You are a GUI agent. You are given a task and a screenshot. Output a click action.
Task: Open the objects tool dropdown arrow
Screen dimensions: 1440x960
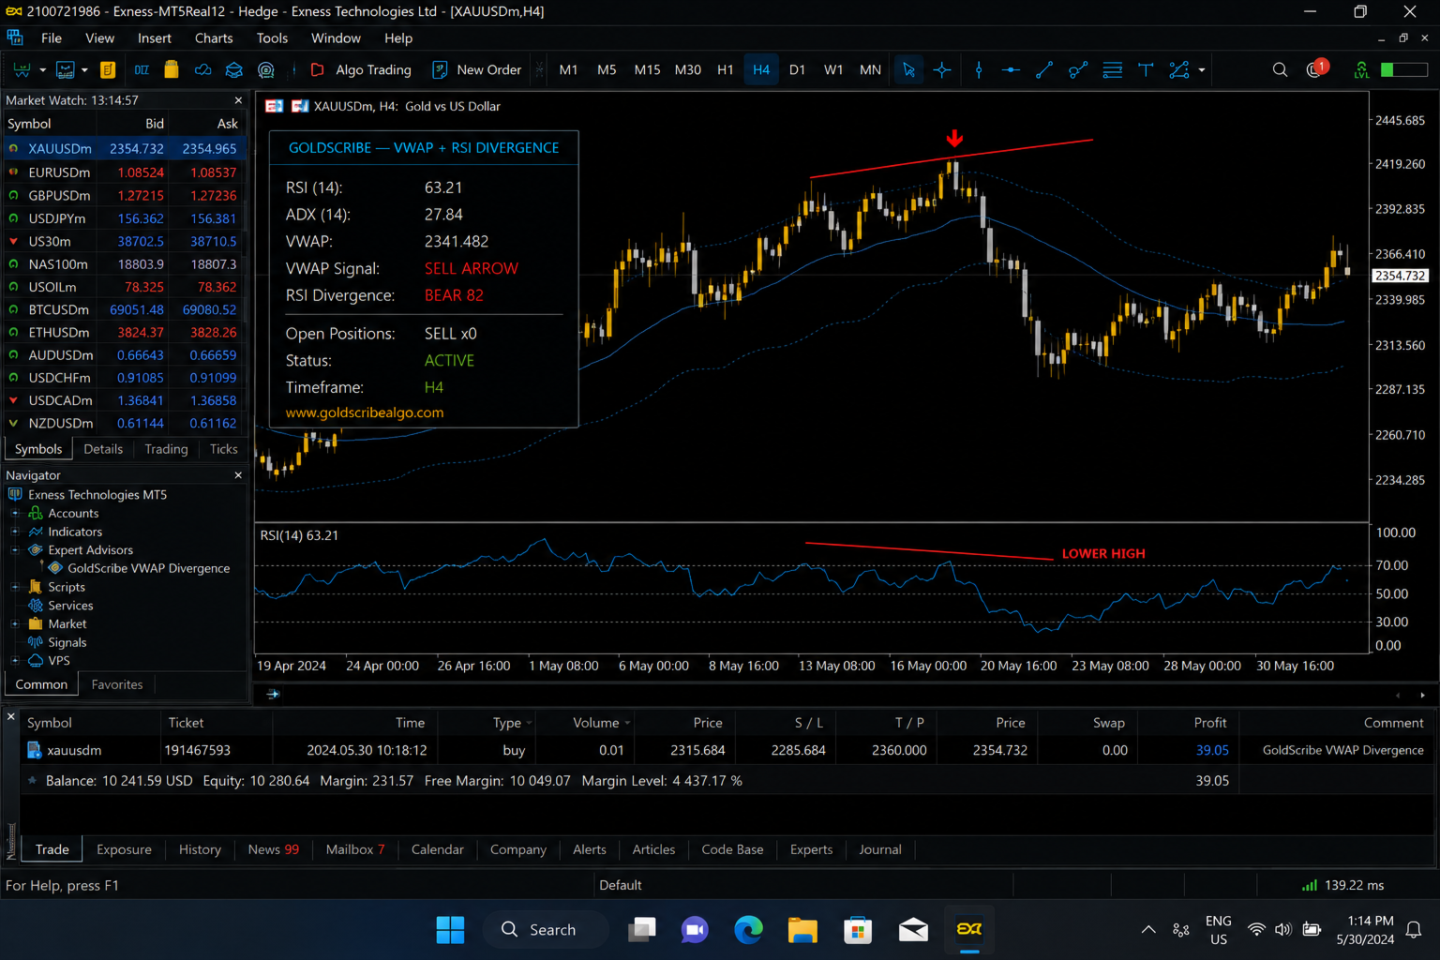pyautogui.click(x=1202, y=70)
